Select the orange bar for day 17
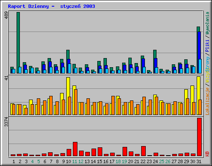Viewport: 212px width, 166px height. (x=113, y=105)
